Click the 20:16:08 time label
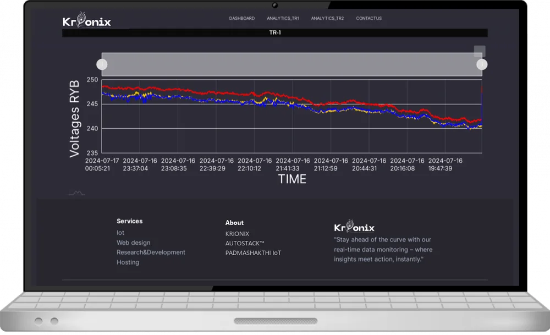This screenshot has height=335, width=550. click(403, 168)
